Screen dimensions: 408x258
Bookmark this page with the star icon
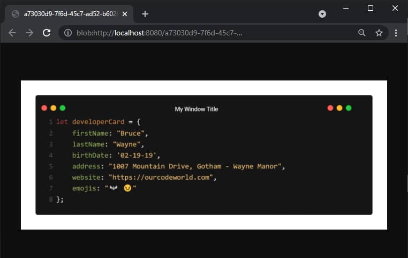[379, 33]
